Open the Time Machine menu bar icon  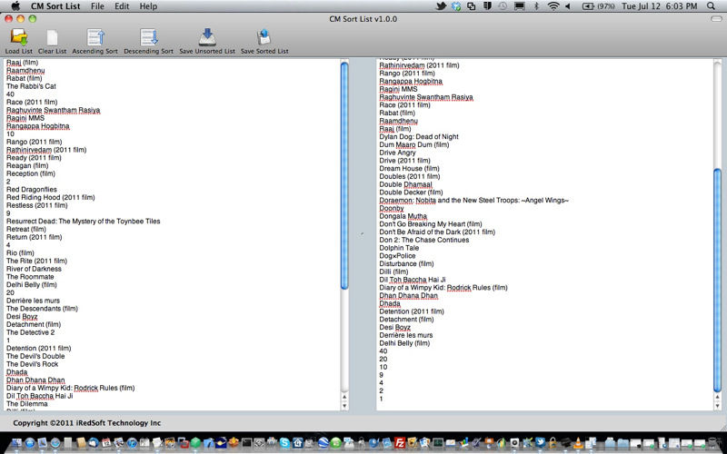(x=503, y=6)
